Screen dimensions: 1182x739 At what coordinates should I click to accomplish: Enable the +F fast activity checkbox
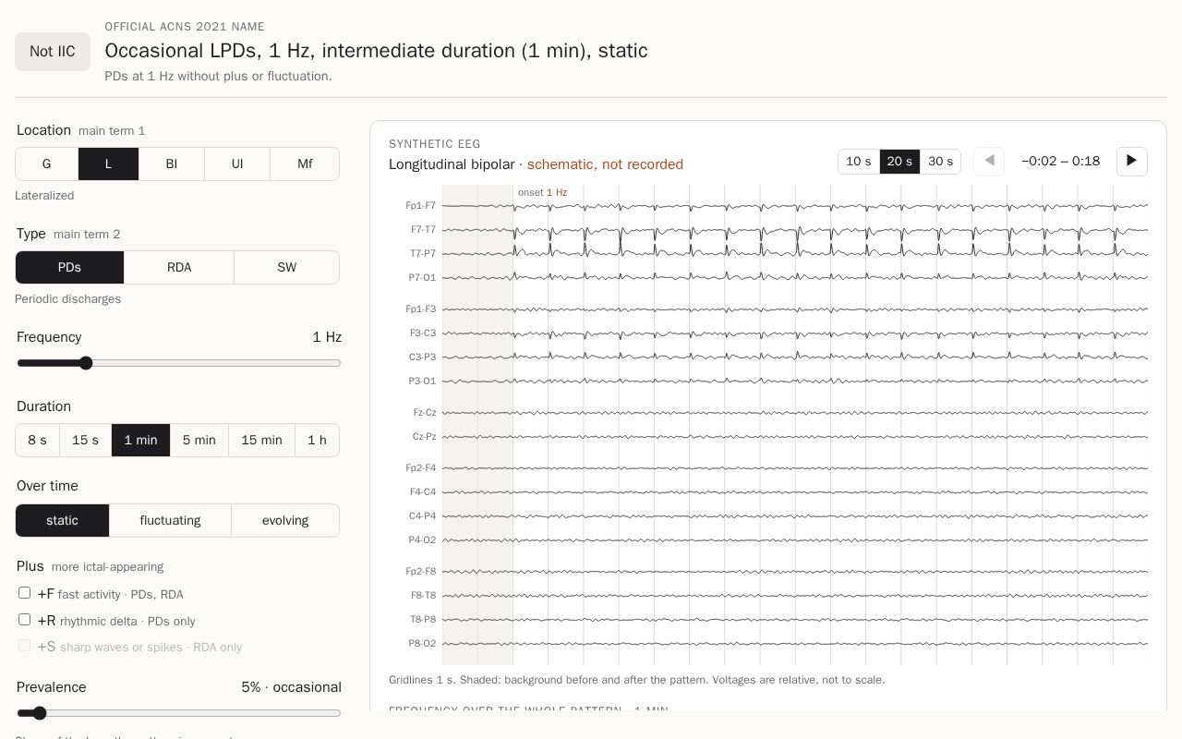(x=24, y=593)
